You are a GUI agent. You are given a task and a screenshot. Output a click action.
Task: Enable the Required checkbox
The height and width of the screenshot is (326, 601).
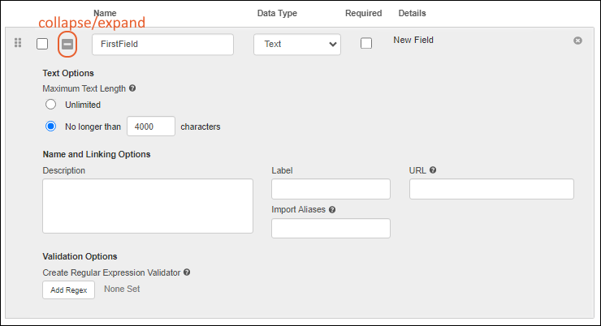pyautogui.click(x=366, y=44)
